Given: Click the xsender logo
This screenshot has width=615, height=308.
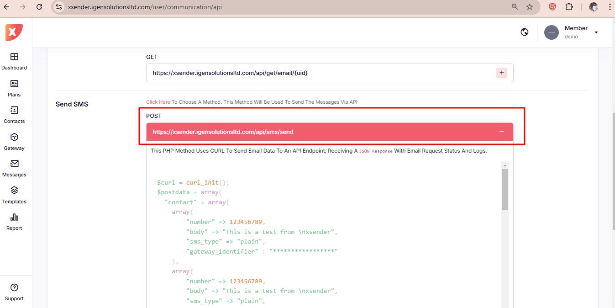Looking at the screenshot, I should 14,32.
